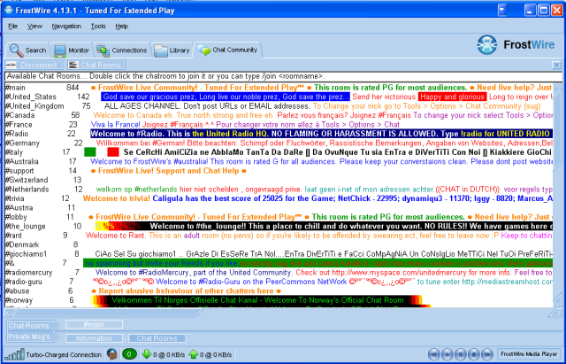Click the firewall globe status icon
The height and width of the screenshot is (364, 566).
(112, 354)
